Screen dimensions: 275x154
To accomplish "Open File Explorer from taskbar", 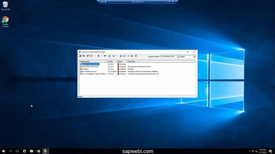I will click(x=31, y=151).
